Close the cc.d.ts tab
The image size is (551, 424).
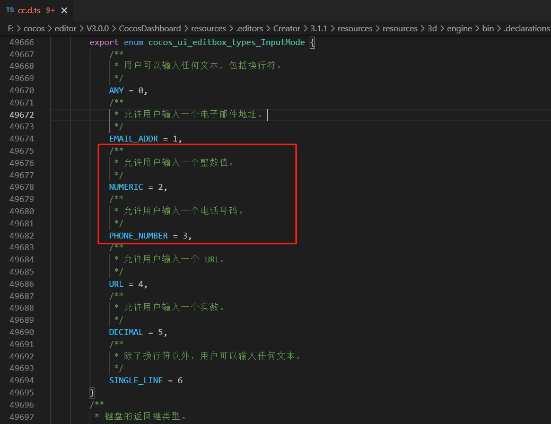click(x=64, y=11)
